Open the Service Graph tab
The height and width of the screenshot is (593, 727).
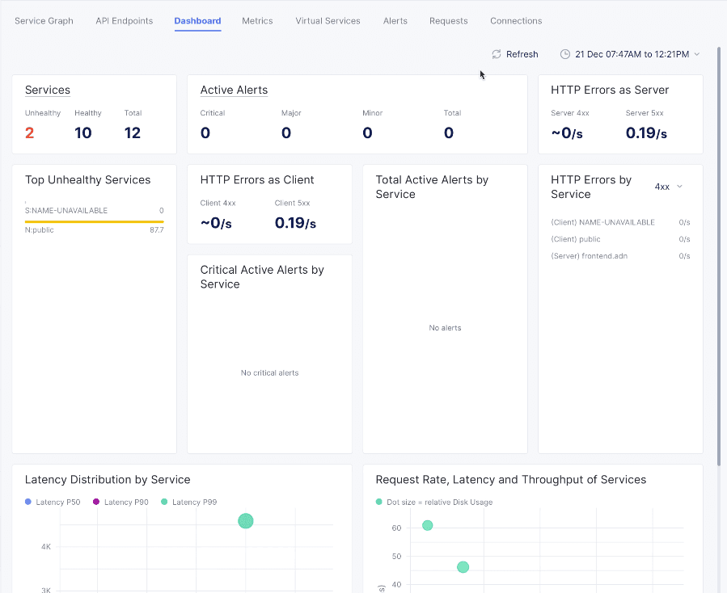(x=44, y=21)
